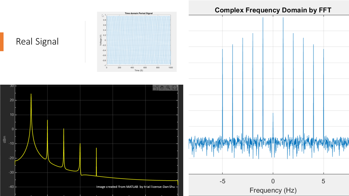Image resolution: width=349 pixels, height=196 pixels.
Task: Activate the zoom in magnifier tool
Action: tap(168, 88)
